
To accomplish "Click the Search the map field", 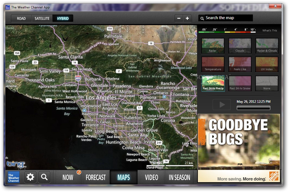I will 226,18.
